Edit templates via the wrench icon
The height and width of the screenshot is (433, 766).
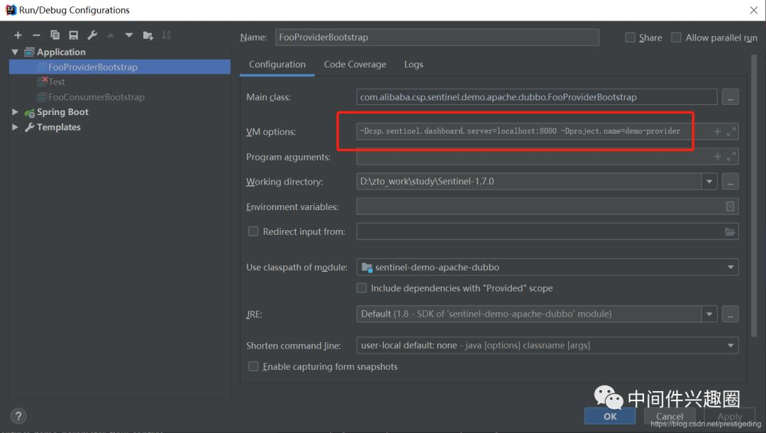coord(91,35)
